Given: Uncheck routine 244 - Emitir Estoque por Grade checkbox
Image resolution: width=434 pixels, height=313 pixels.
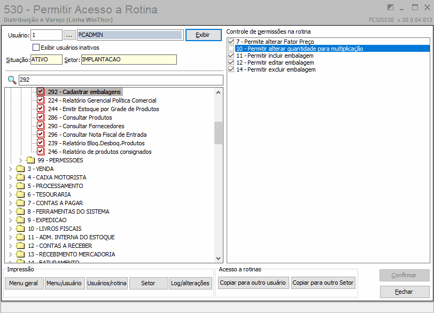Looking at the screenshot, I should 41,108.
